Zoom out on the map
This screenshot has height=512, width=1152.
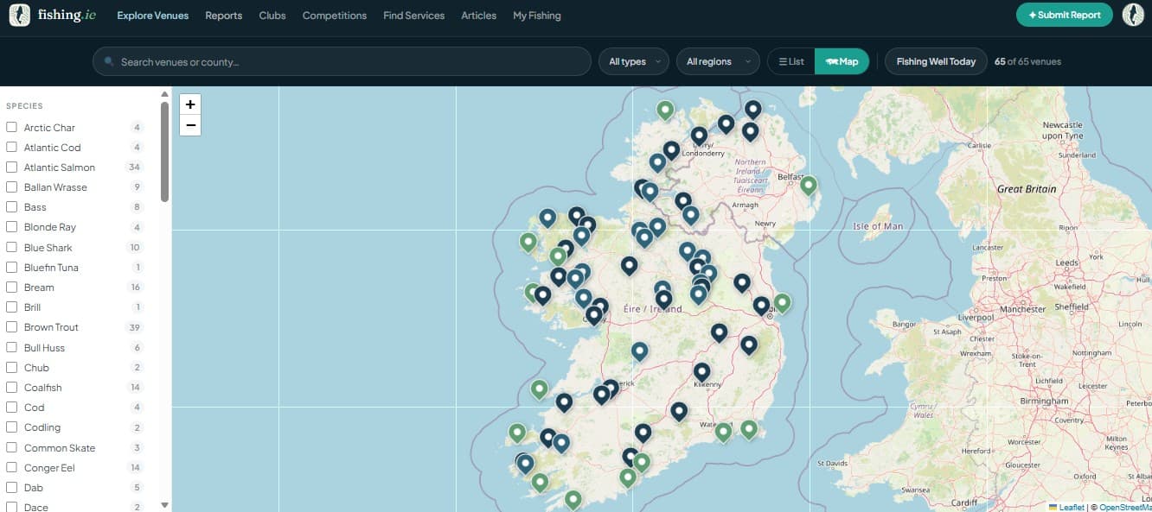pos(189,123)
